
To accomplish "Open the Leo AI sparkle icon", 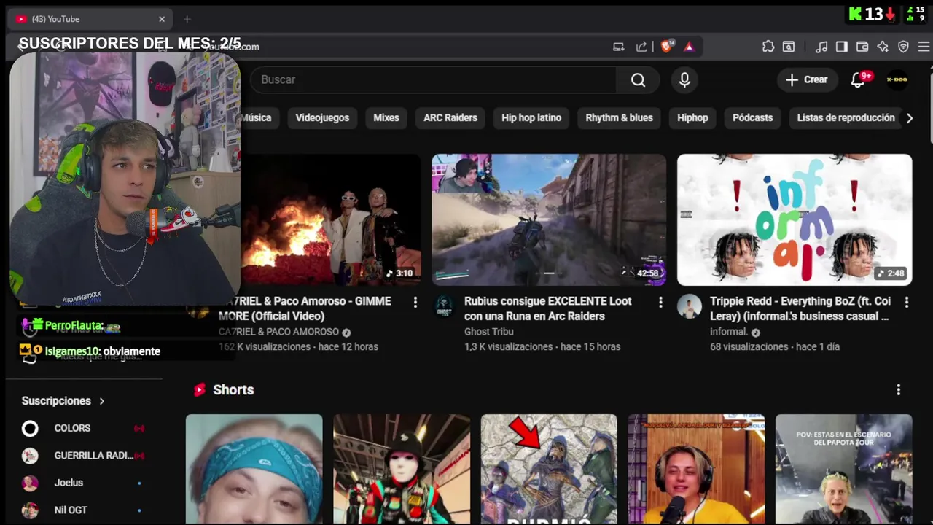I will (x=883, y=47).
